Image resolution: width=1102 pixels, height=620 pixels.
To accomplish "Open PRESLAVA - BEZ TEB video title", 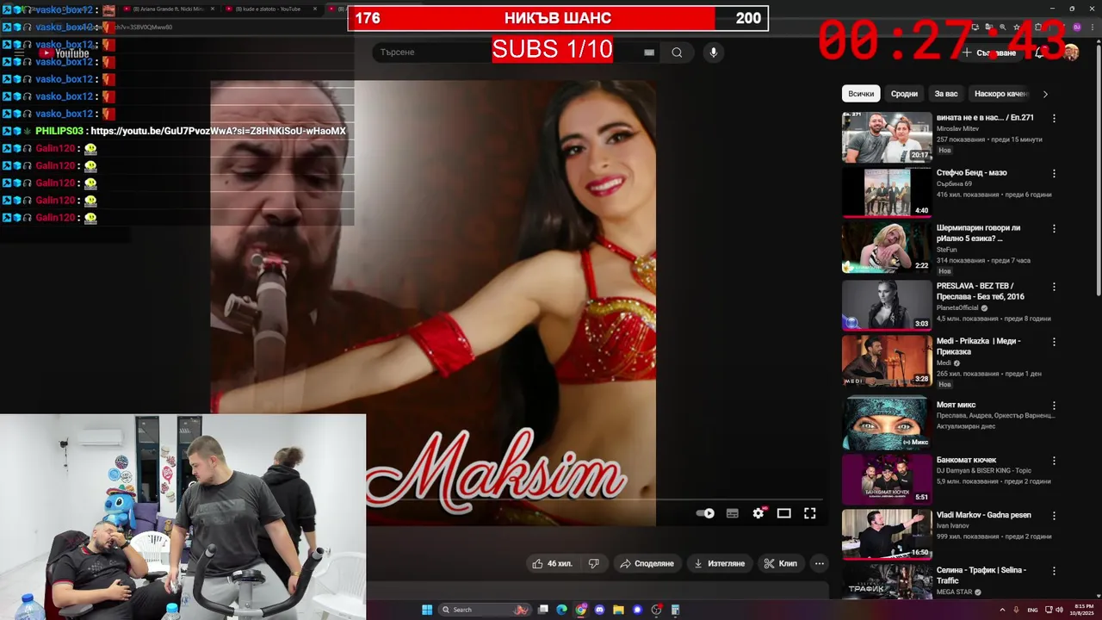I will point(981,291).
